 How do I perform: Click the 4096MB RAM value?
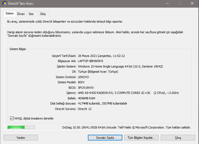coord(87,98)
